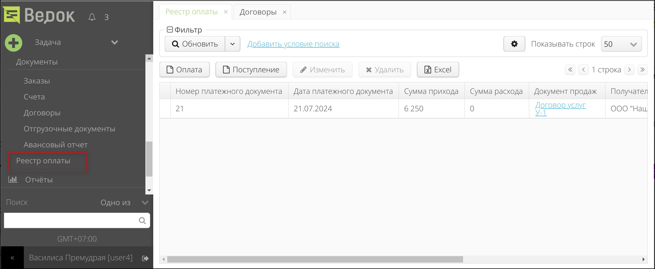
Task: Open the notifications bell icon
Action: (92, 17)
